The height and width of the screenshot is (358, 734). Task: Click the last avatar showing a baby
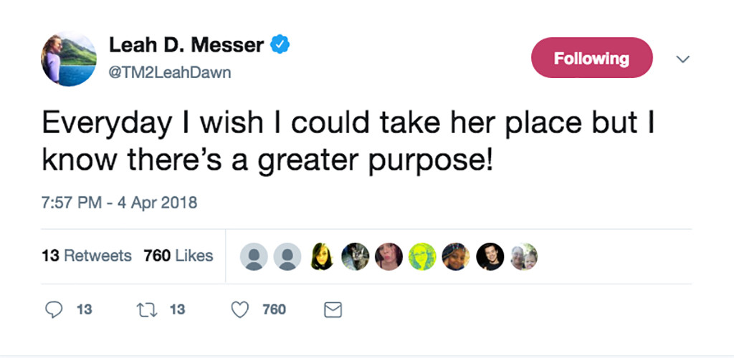pyautogui.click(x=524, y=256)
